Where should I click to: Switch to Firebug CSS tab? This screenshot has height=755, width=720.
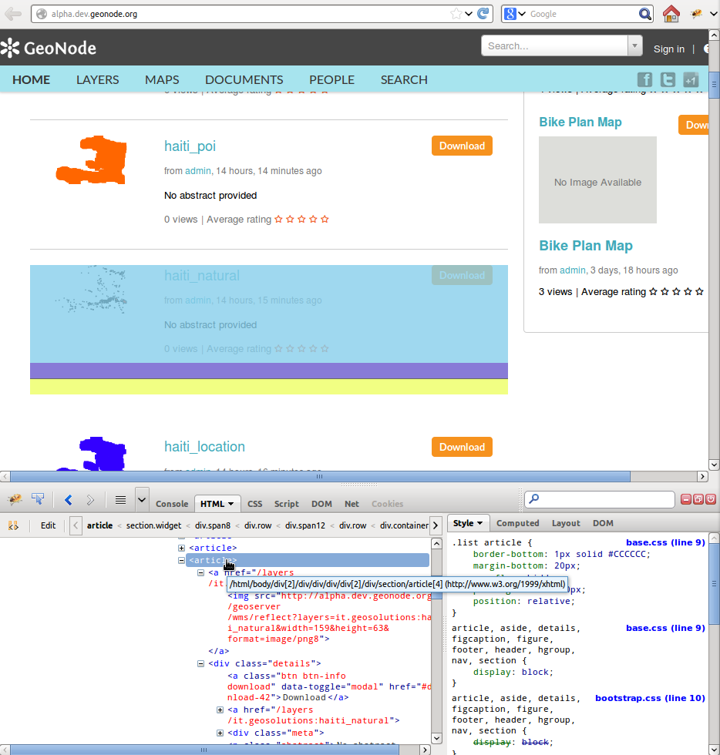coord(254,504)
